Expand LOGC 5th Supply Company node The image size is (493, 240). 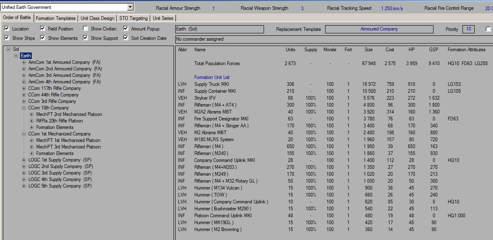[x=24, y=186]
